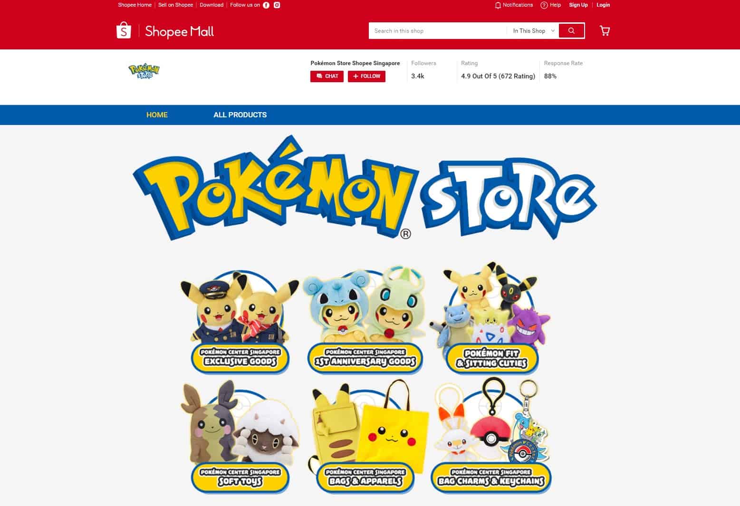
Task: Open the Facebook icon in the top bar
Action: (266, 5)
